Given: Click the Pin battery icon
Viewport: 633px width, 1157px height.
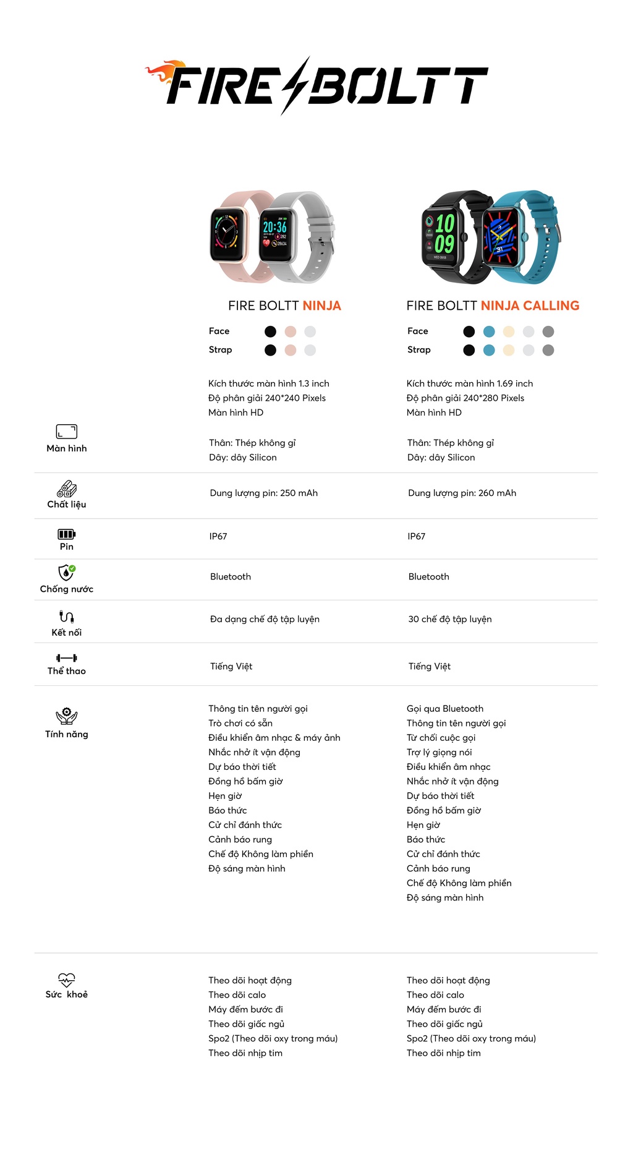Looking at the screenshot, I should [x=67, y=534].
